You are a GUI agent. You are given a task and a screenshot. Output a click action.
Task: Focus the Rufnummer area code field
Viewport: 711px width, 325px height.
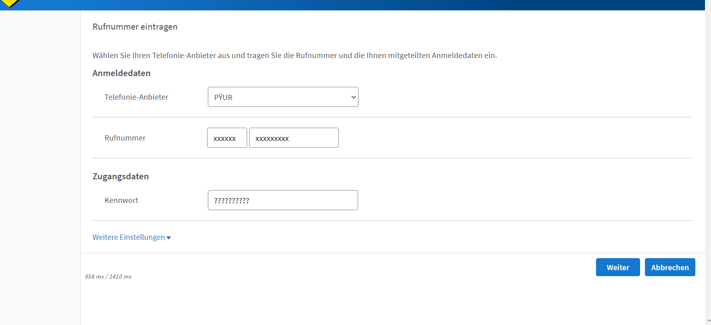pos(227,138)
